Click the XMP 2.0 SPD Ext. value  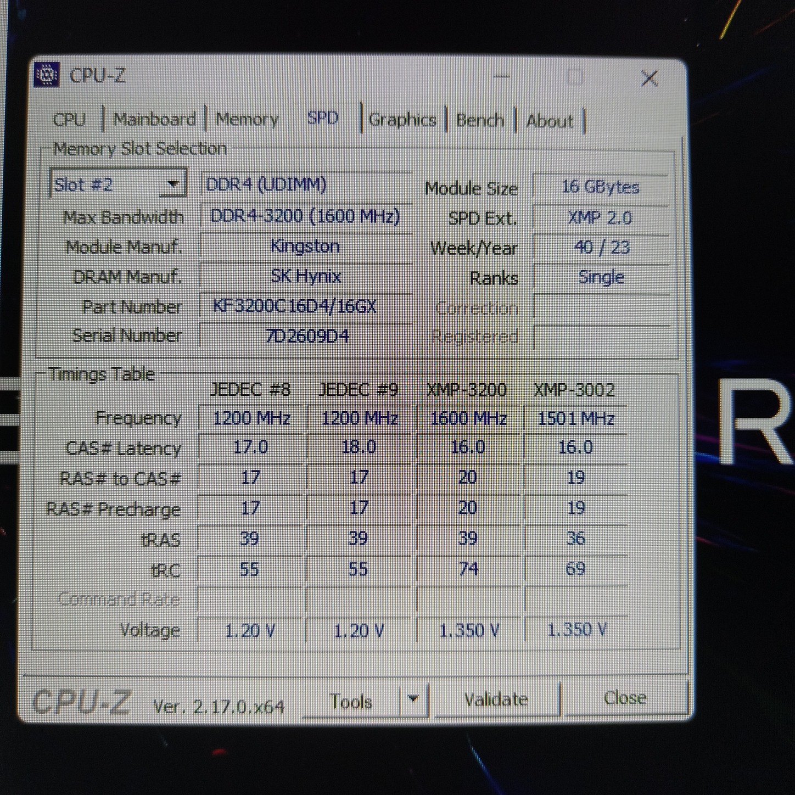601,218
